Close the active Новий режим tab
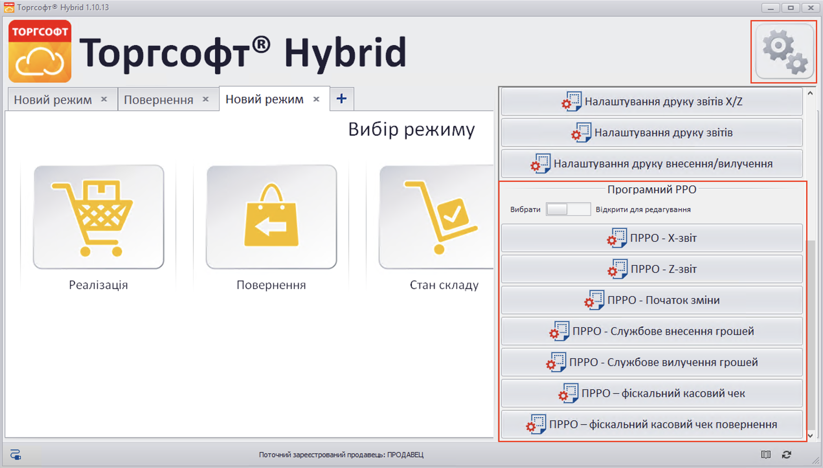The image size is (823, 468). pyautogui.click(x=316, y=99)
